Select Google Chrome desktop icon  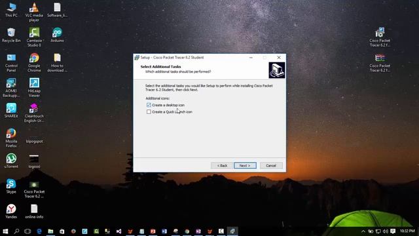34,63
